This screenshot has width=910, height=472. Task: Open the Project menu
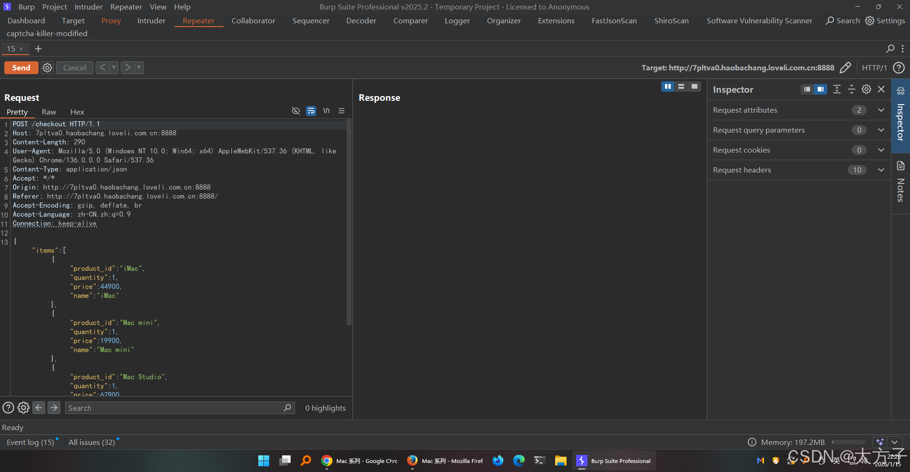55,7
